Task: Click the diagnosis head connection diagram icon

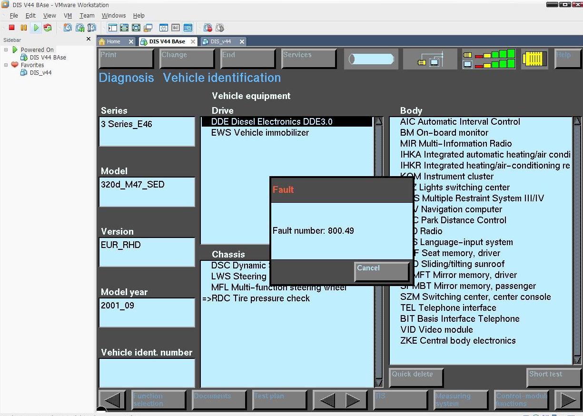Action: pyautogui.click(x=430, y=59)
